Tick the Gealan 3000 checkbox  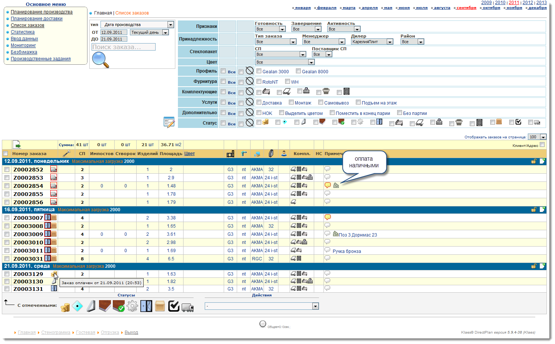coord(259,71)
